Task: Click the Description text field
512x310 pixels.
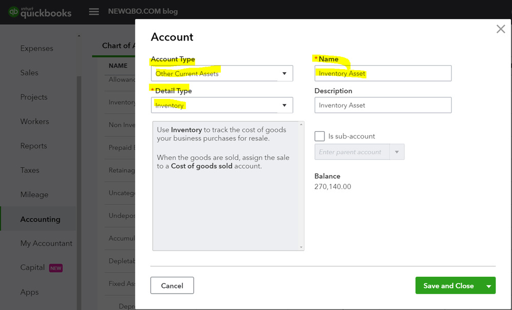Action: (x=383, y=106)
